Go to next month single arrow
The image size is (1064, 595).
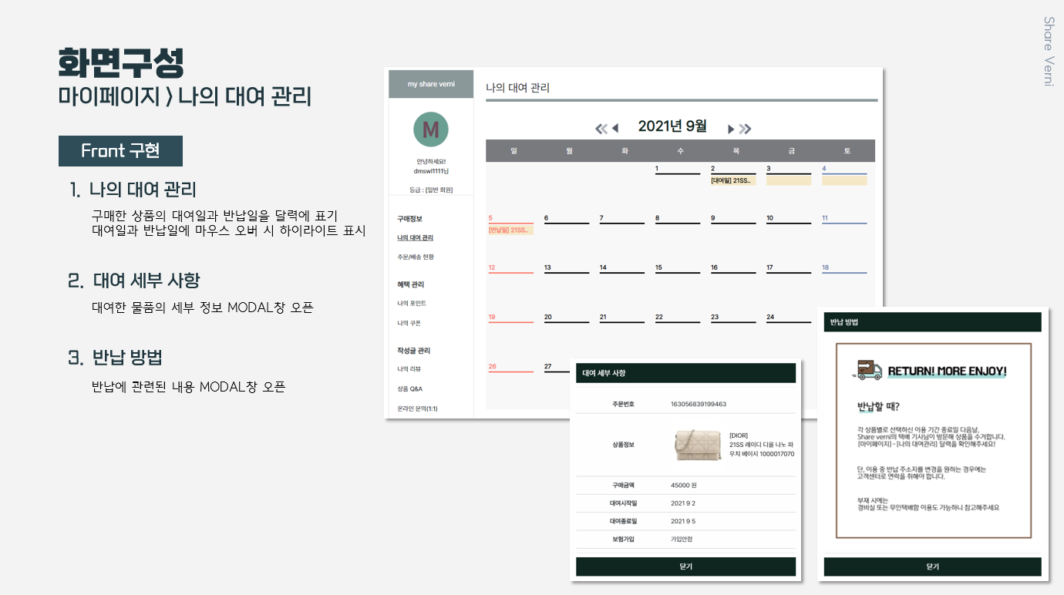click(731, 129)
